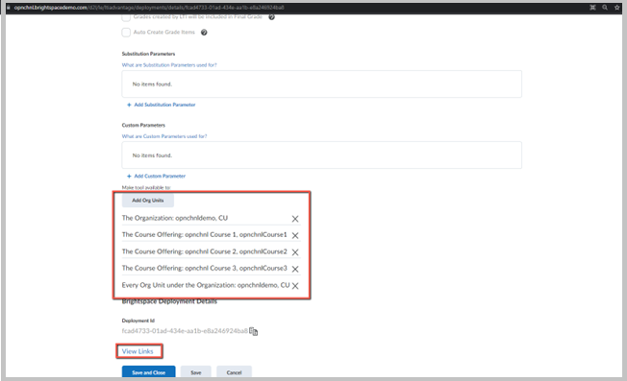Image resolution: width=627 pixels, height=381 pixels.
Task: Click Add Custom Parameter
Action: (x=156, y=176)
